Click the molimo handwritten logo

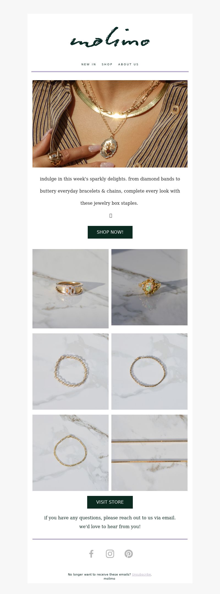click(110, 38)
